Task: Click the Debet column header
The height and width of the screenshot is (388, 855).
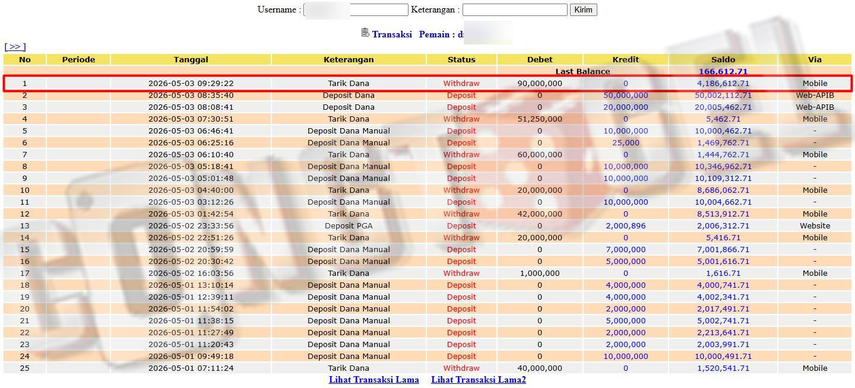Action: tap(540, 59)
